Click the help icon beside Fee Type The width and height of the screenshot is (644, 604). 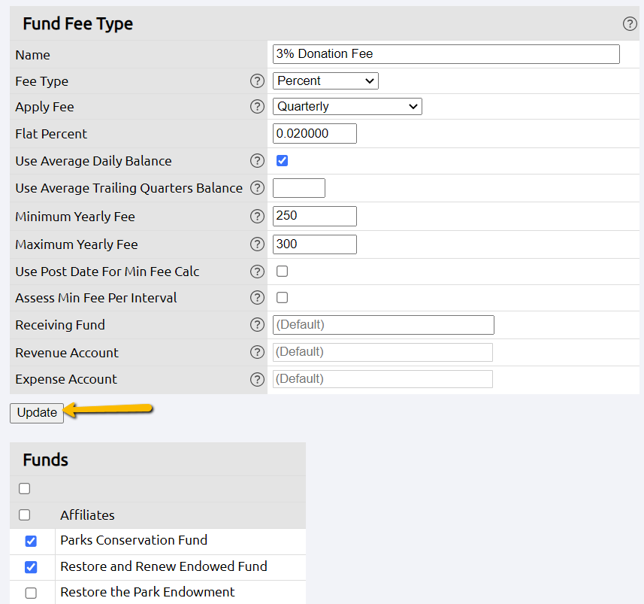point(257,80)
